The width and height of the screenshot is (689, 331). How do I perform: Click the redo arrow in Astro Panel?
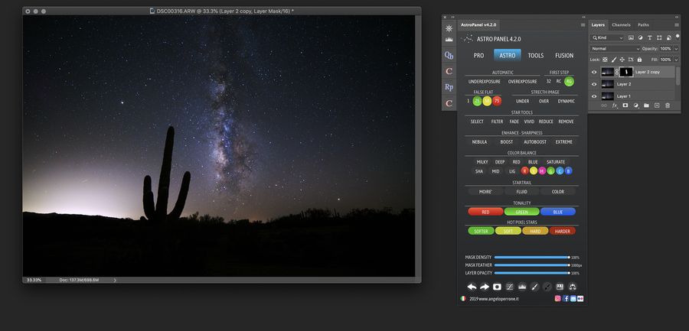pos(484,287)
